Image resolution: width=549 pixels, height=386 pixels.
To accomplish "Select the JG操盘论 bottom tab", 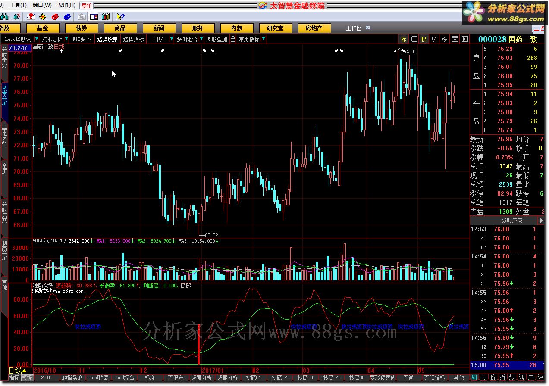I will pyautogui.click(x=72, y=377).
